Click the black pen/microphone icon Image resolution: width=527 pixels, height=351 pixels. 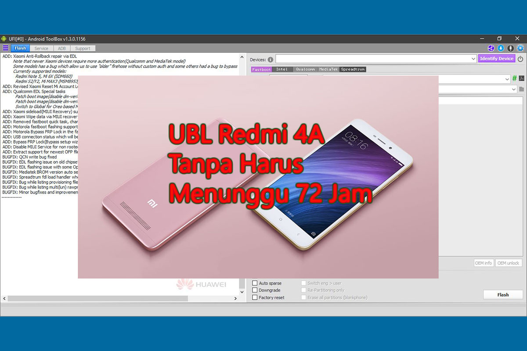point(510,48)
